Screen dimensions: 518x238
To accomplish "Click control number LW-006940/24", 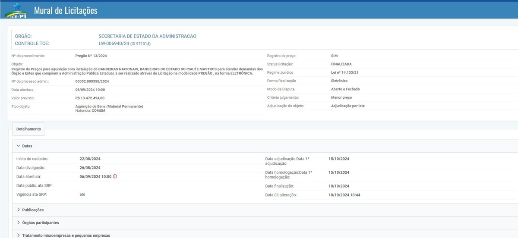I will (x=114, y=44).
